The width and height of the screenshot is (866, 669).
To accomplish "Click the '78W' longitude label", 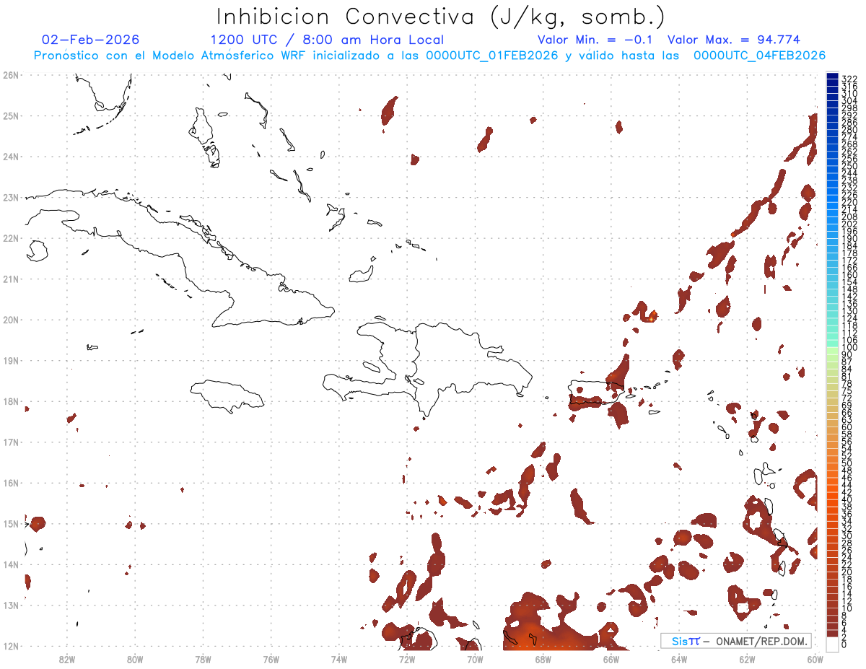I will click(203, 659).
